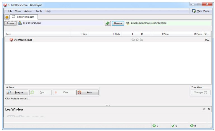The image size is (215, 131).
Task: Click the left folder computer icon beside C:\FileHorse.com
Action: [x=20, y=23]
